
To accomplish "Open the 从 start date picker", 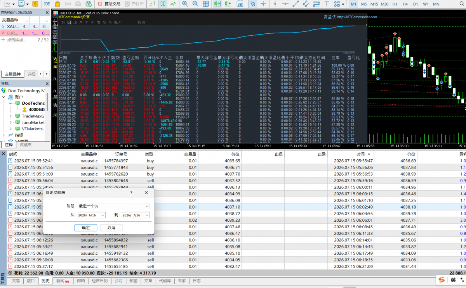I will coord(91,215).
